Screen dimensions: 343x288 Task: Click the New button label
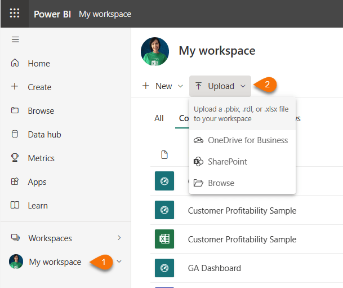(164, 86)
